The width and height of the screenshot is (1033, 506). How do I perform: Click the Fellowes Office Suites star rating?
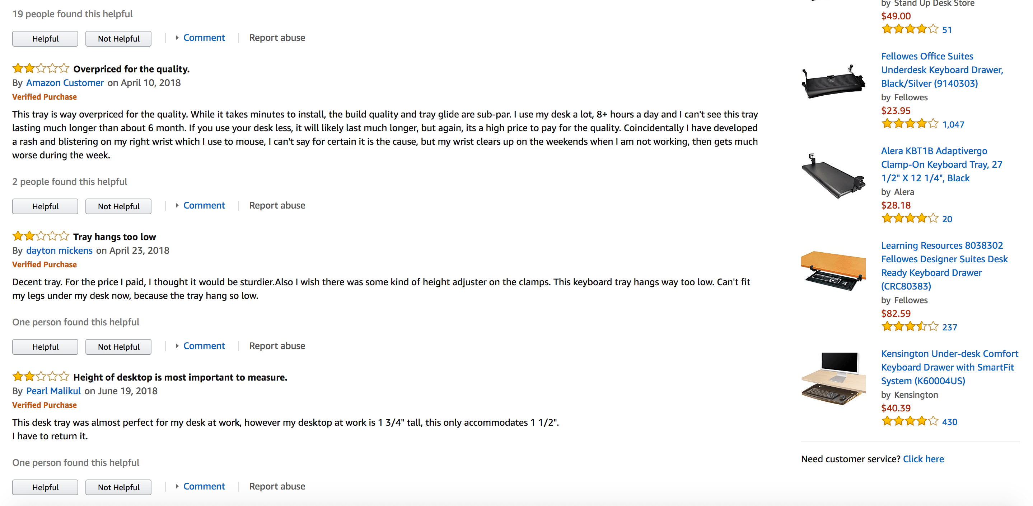point(910,124)
